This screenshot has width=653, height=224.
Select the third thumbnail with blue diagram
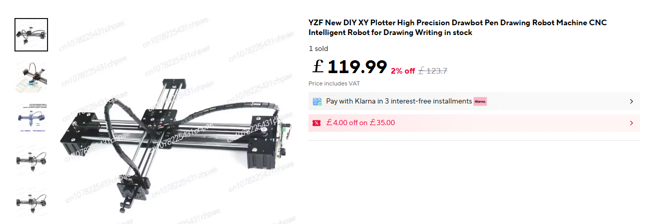pos(31,118)
